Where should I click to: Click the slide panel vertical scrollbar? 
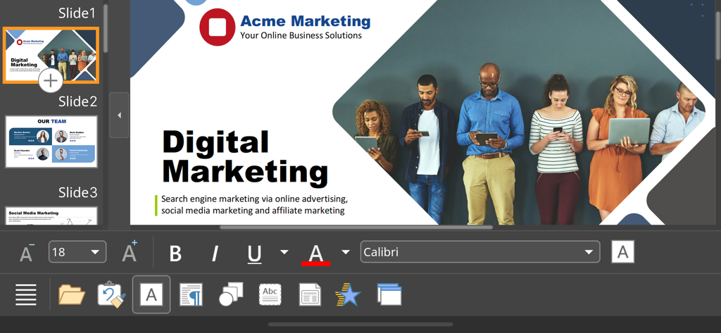pyautogui.click(x=106, y=28)
